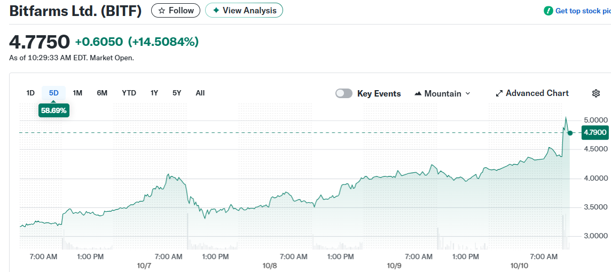Open the Advanced Chart link
This screenshot has width=611, height=272.
click(537, 93)
